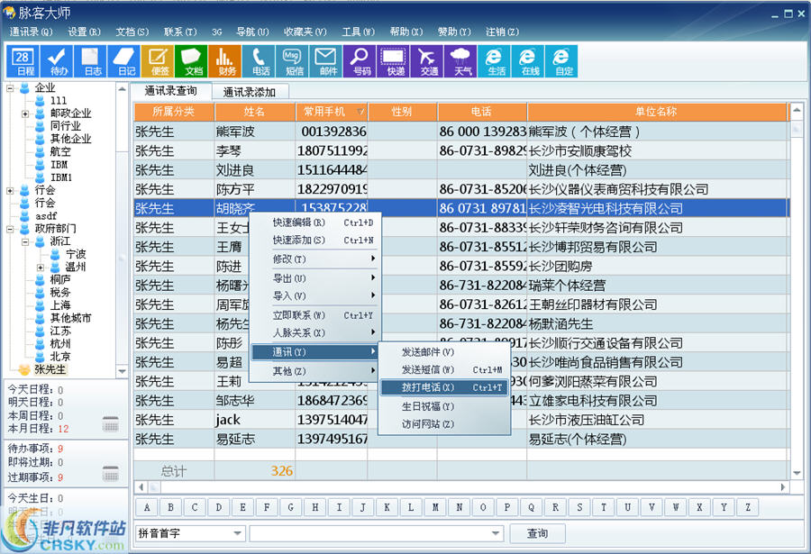811x554 pixels.
Task: Collapse the 浙江 tree node
Action: point(25,241)
